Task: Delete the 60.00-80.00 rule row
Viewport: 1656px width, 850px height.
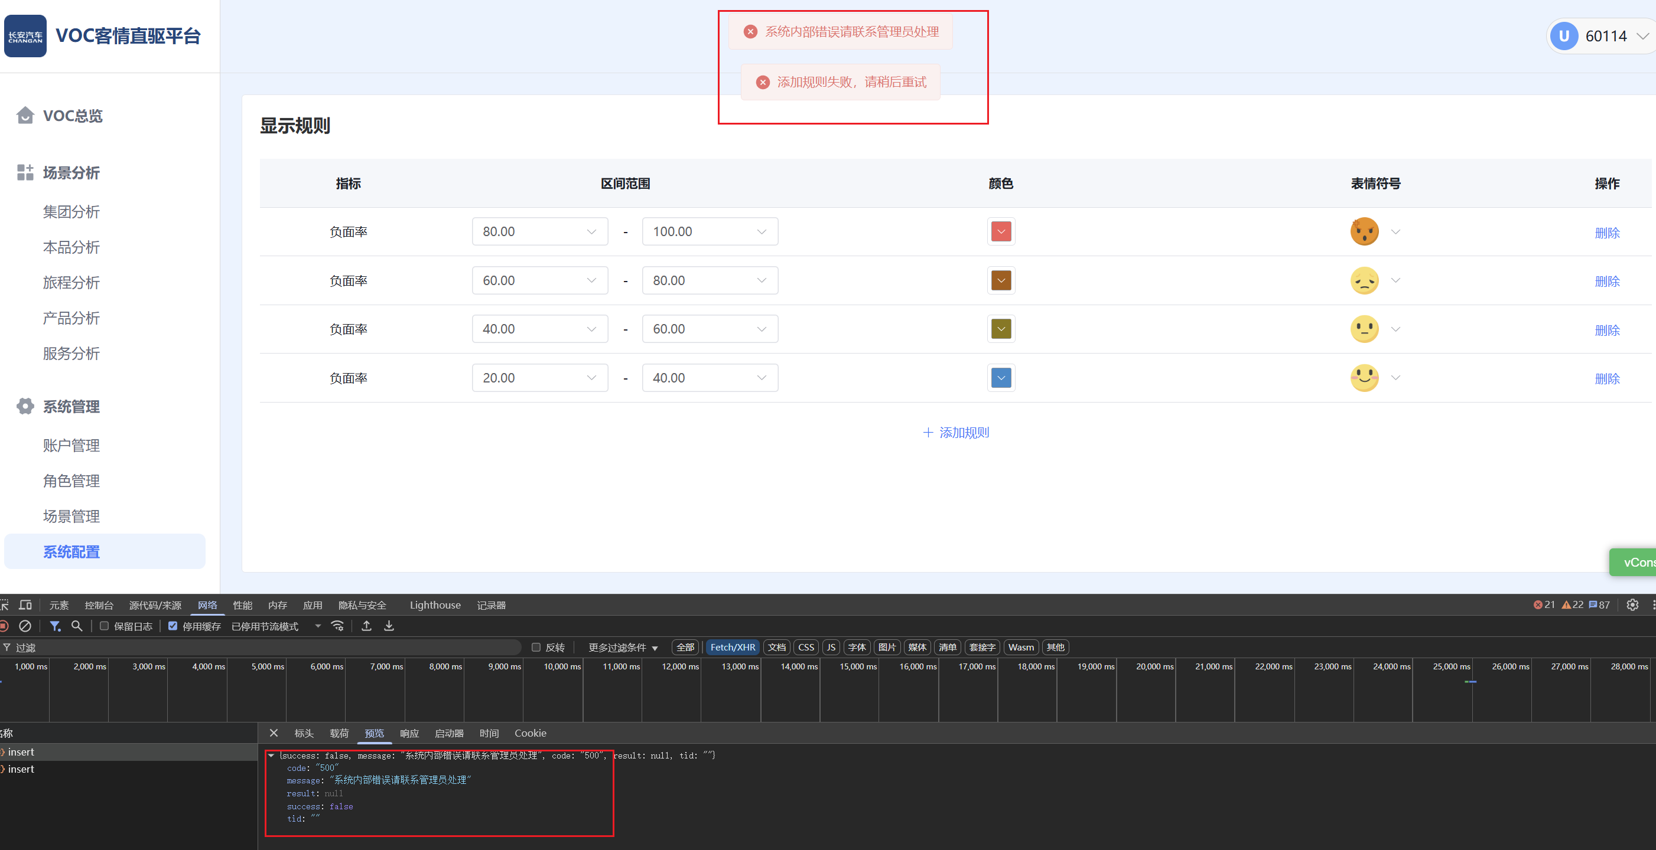Action: 1606,281
